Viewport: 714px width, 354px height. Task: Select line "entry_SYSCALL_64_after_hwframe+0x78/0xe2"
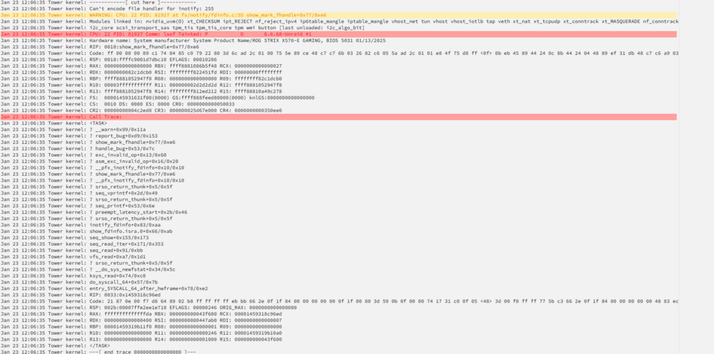click(x=104, y=288)
